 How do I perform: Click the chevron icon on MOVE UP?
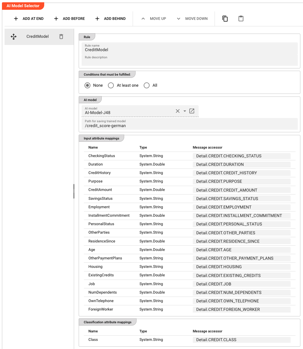tap(143, 19)
